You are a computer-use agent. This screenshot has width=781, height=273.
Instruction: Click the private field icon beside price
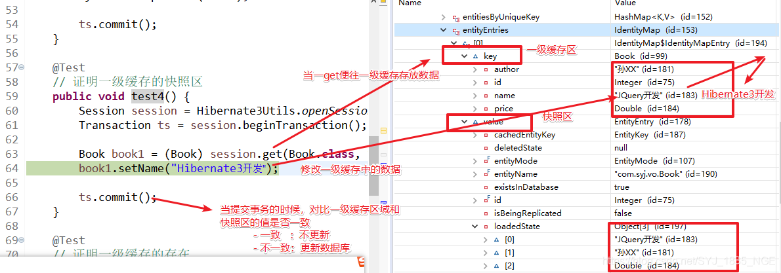[486, 109]
